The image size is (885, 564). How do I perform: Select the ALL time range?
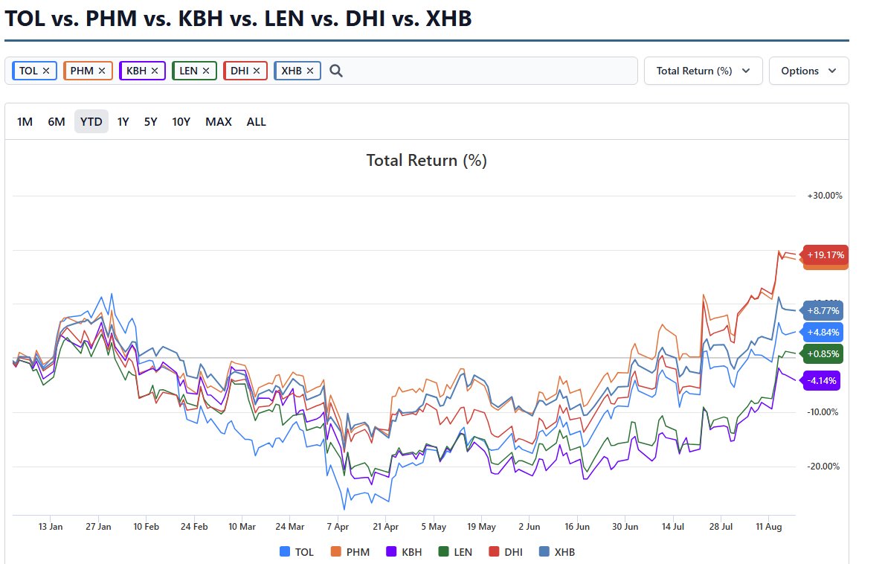coord(257,122)
